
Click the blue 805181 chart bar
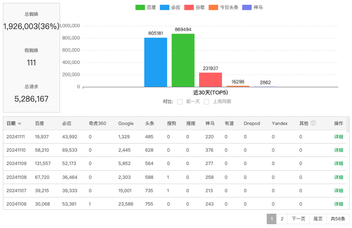156,62
